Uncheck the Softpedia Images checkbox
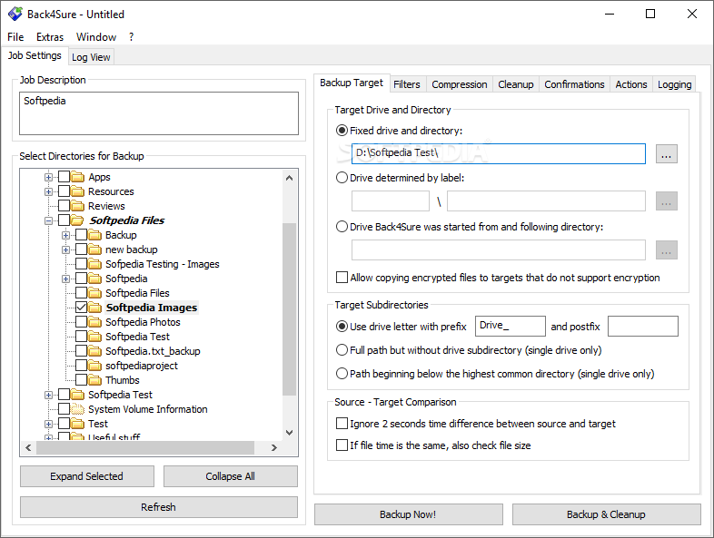The image size is (714, 538). [x=82, y=308]
